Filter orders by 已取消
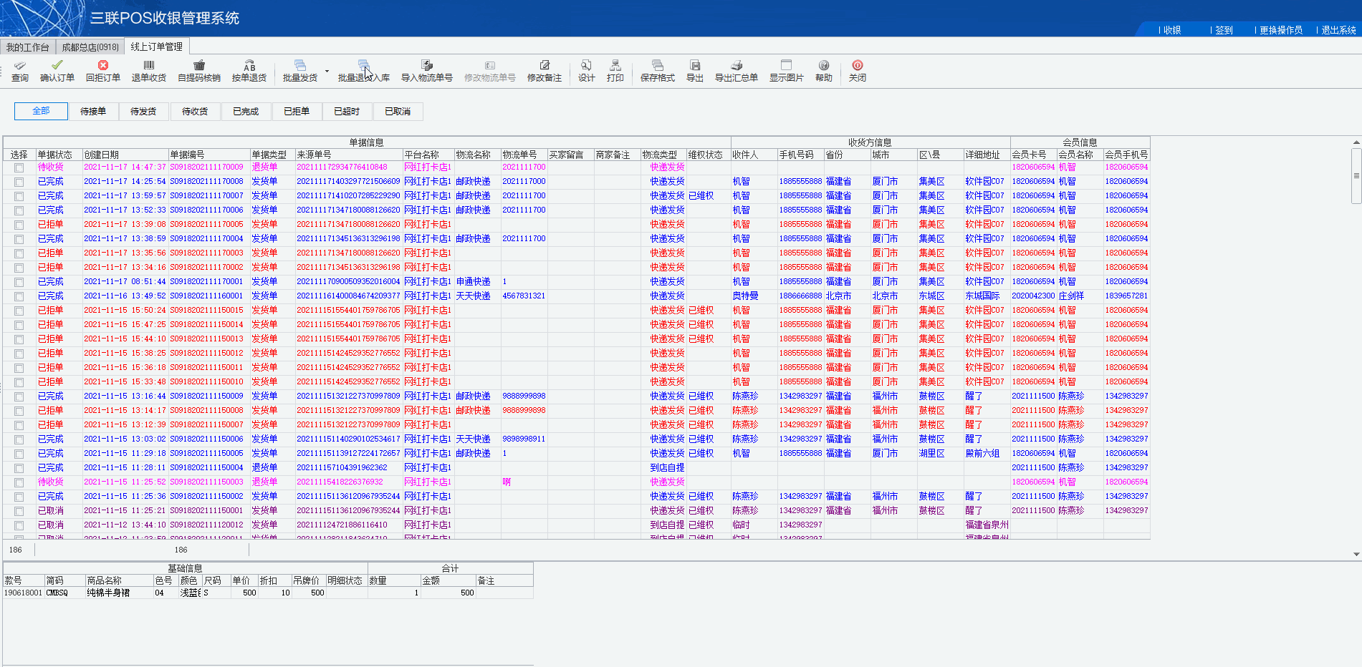 coord(398,111)
